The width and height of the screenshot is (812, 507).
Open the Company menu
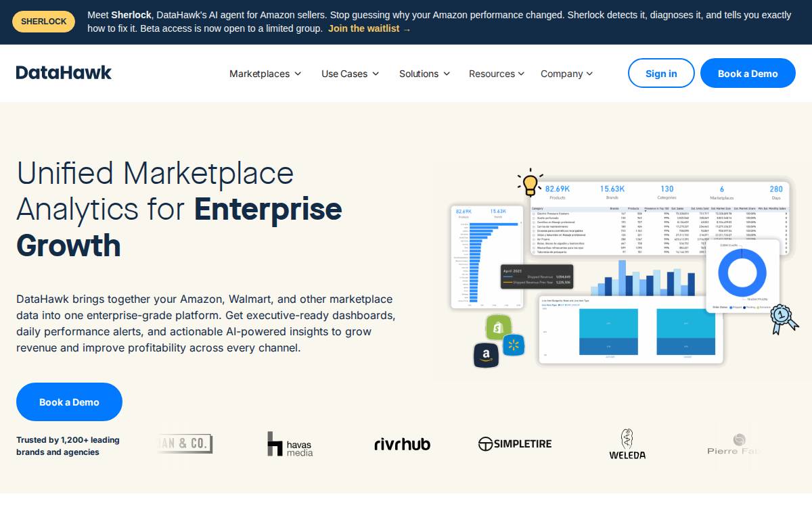[566, 74]
